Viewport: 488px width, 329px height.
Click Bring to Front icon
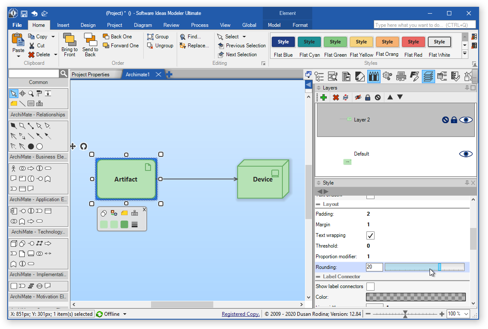(70, 39)
